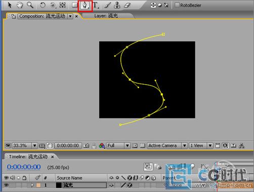This screenshot has height=192, width=254.
Task: Select the Rectangular Mask tool
Action: click(x=74, y=5)
